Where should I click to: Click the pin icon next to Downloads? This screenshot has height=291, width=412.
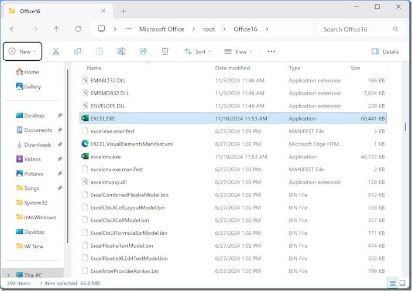click(60, 144)
